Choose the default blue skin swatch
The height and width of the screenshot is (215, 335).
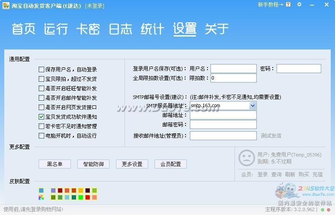(41, 190)
